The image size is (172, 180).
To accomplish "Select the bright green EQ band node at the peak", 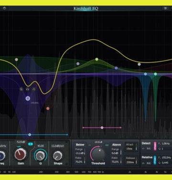I will 97,60.
